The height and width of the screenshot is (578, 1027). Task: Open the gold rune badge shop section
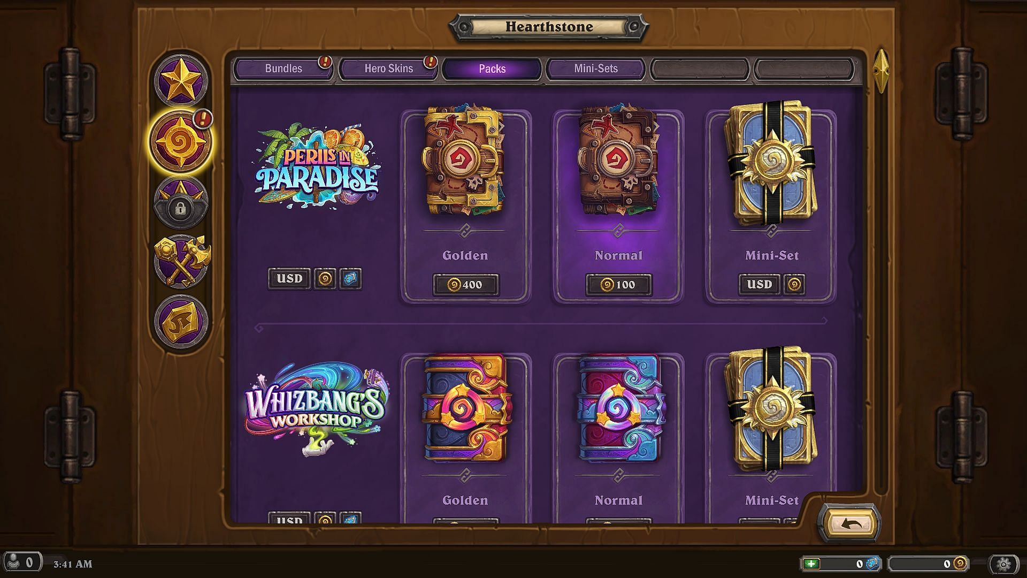point(180,321)
